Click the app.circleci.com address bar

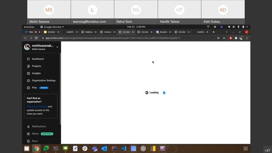(113, 38)
